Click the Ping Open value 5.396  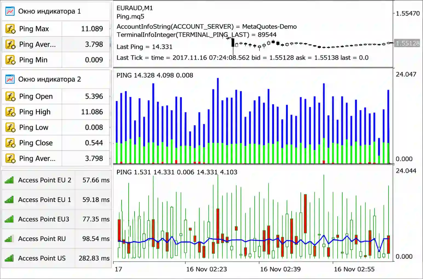tap(94, 96)
